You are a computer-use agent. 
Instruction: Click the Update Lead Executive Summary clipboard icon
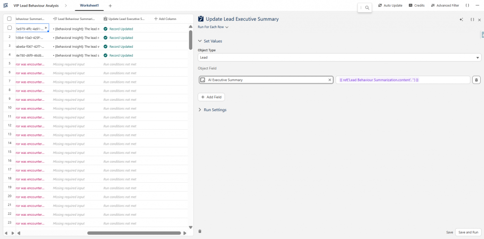201,19
